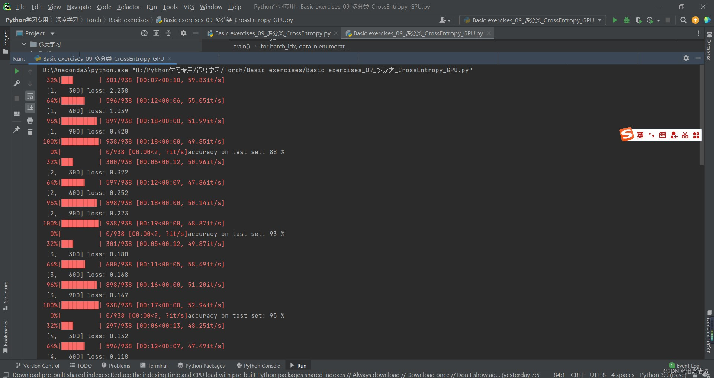Toggle scroll to end in Run console
Screen dimensions: 714x378
coord(30,108)
